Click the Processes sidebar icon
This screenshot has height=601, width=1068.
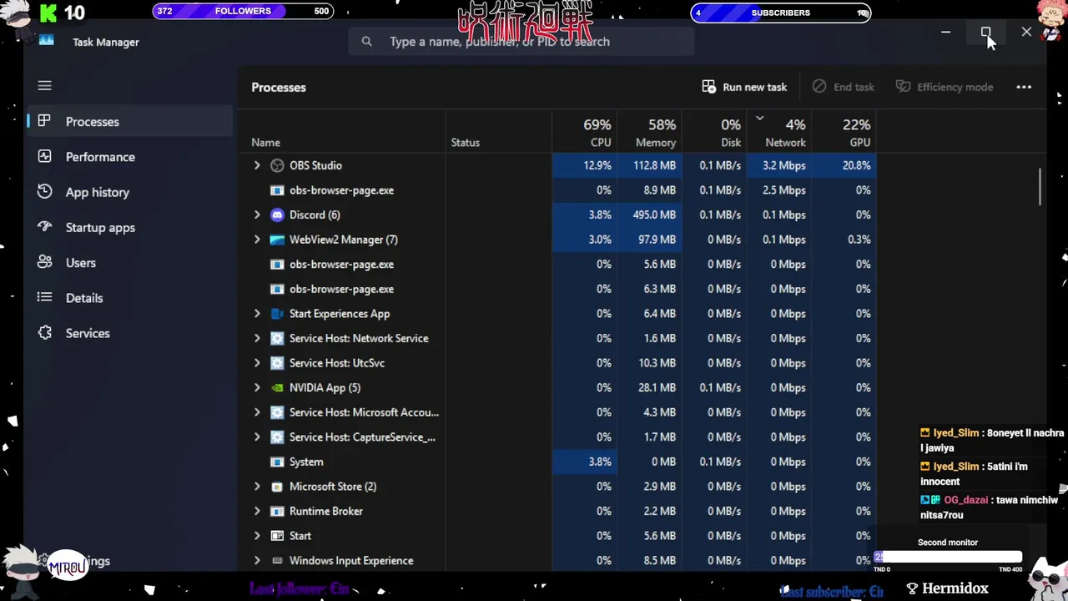pos(45,121)
